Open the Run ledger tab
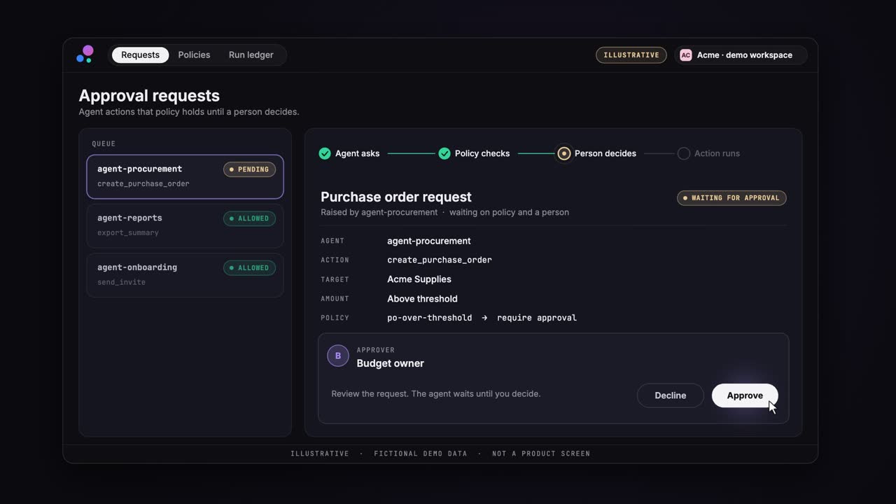Screen dimensions: 896x504 click(251, 55)
